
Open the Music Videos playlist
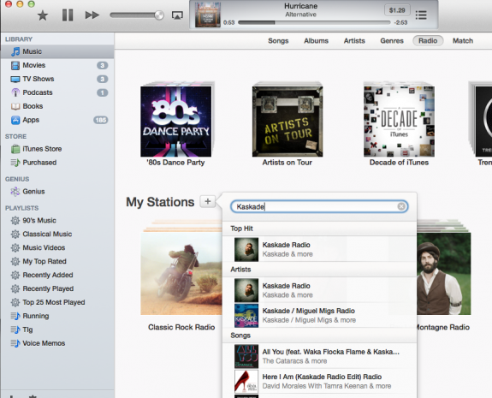click(x=57, y=247)
